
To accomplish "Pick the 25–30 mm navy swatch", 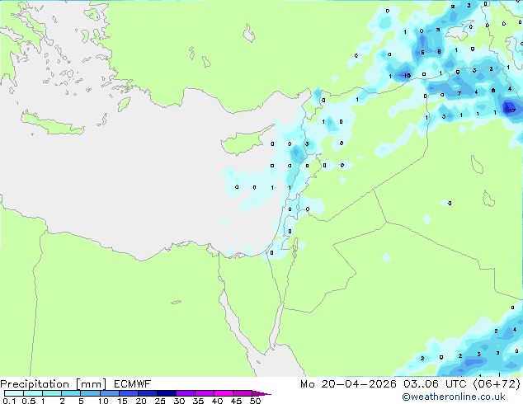I will [167, 393].
